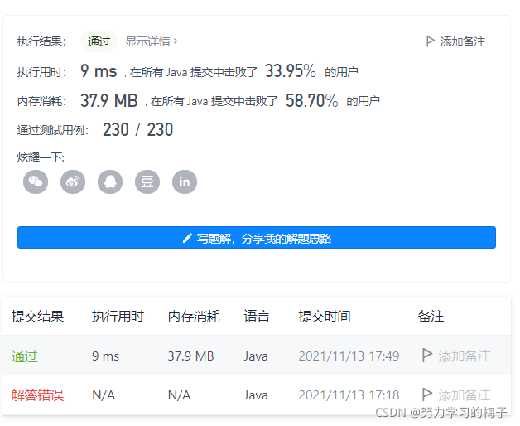Share result via WeChat icon
The width and height of the screenshot is (520, 426).
(36, 182)
